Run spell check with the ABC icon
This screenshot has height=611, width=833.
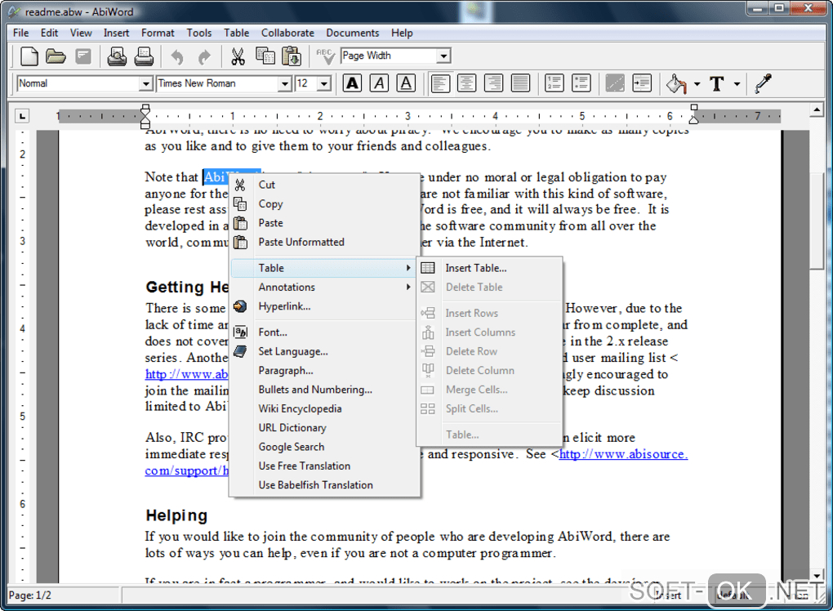325,56
